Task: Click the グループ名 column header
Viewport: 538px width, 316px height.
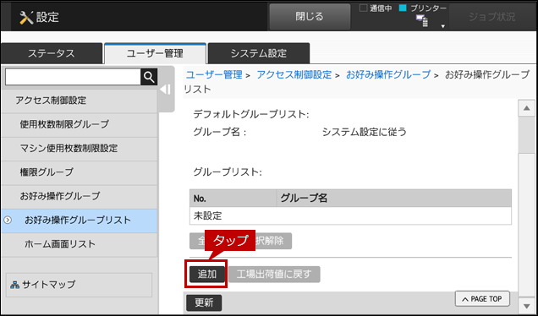Action: [394, 198]
